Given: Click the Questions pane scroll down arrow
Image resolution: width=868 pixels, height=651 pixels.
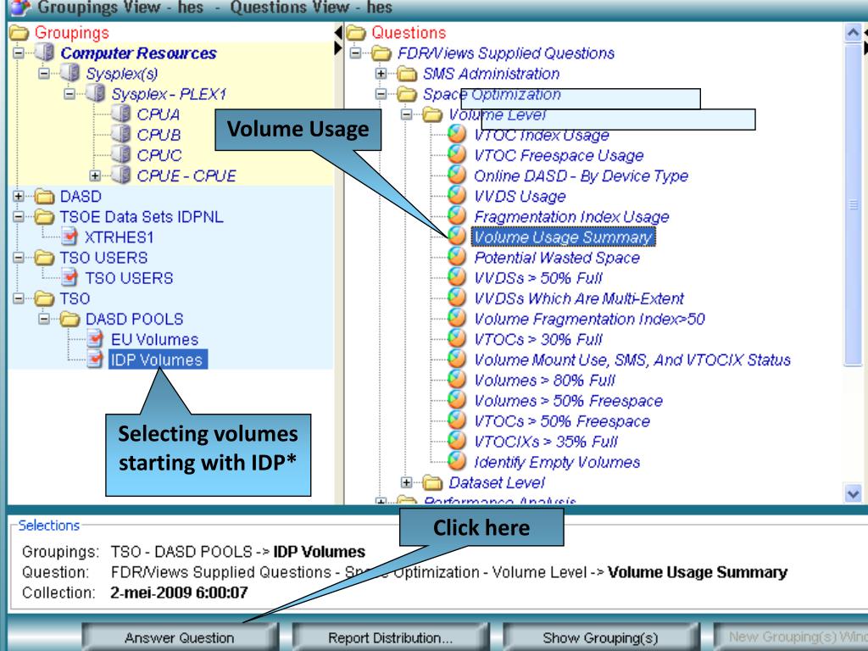Looking at the screenshot, I should [x=853, y=492].
